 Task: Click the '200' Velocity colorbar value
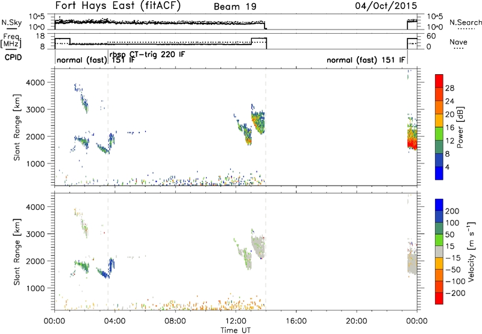(452, 211)
